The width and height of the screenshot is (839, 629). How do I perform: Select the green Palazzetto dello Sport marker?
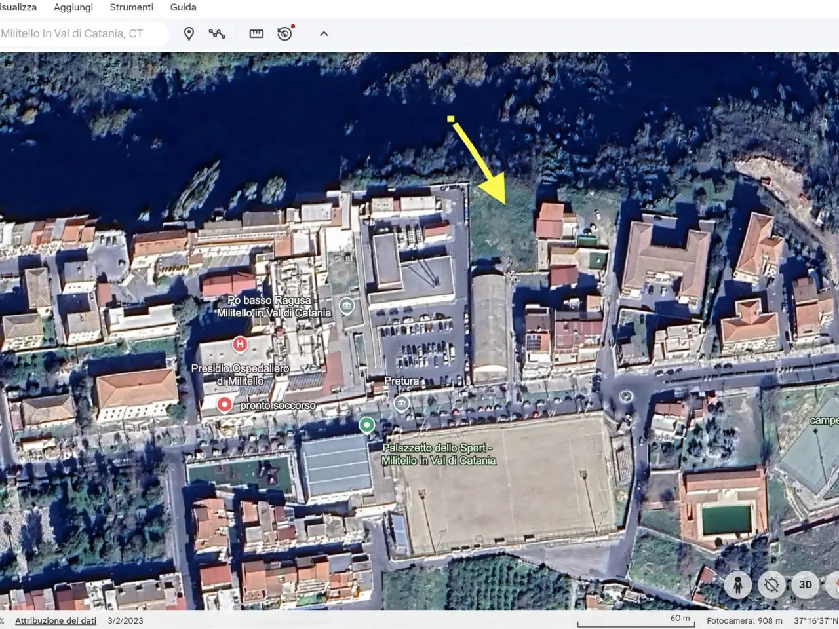[367, 425]
